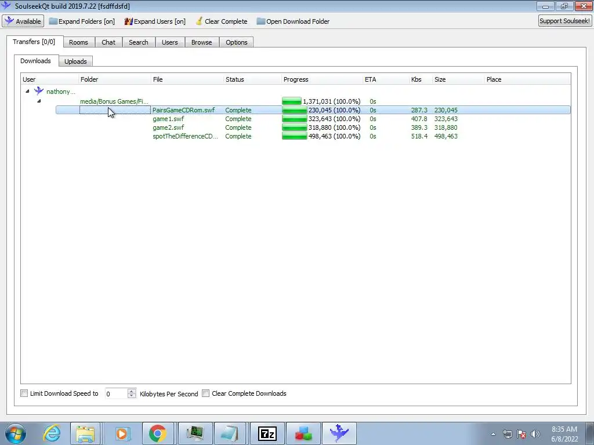
Task: Launch Internet Explorer from taskbar
Action: 52,433
